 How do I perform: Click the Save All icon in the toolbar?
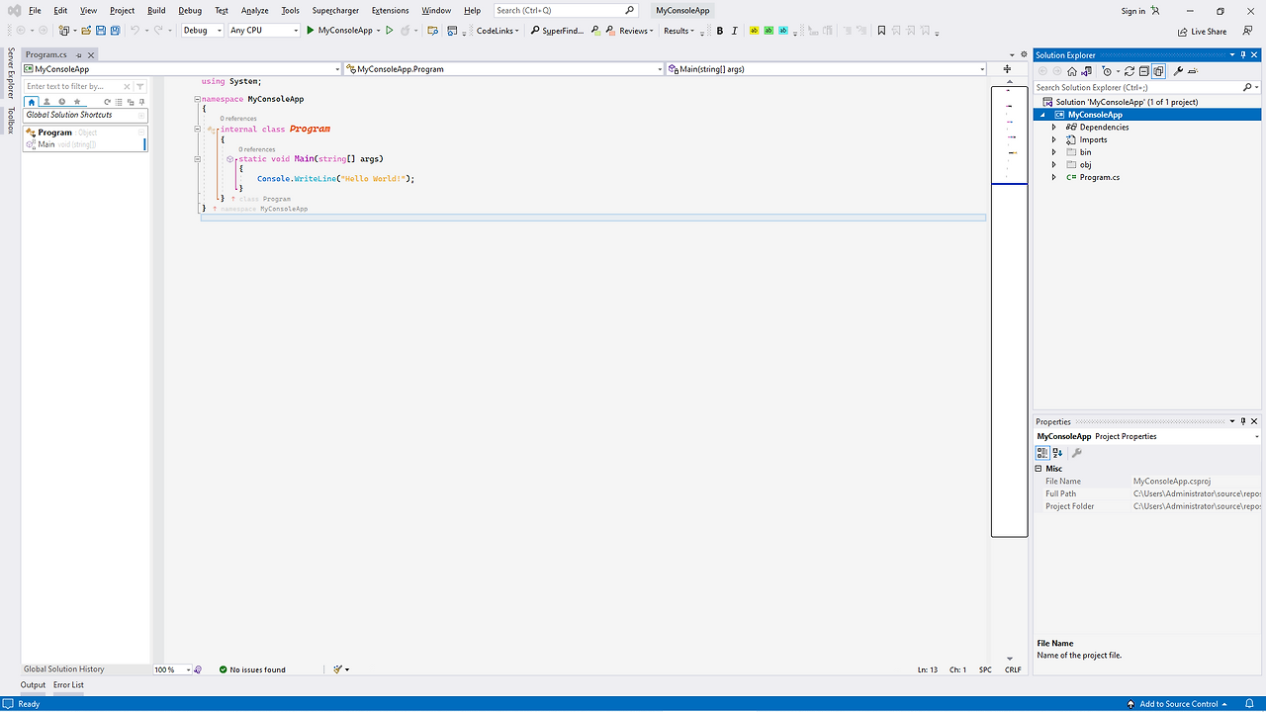(x=115, y=31)
